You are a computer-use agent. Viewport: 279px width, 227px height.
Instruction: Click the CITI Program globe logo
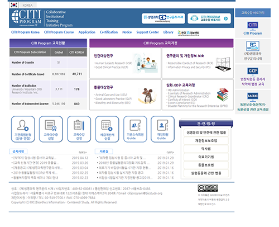point(26,18)
